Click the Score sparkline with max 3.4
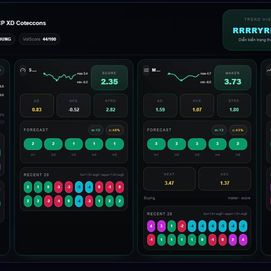 click(60, 77)
